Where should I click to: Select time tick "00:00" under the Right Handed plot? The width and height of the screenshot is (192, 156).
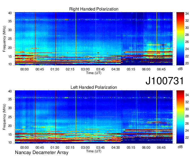[x=25, y=69]
